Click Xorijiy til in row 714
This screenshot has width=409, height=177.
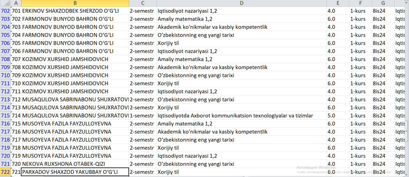[242, 108]
